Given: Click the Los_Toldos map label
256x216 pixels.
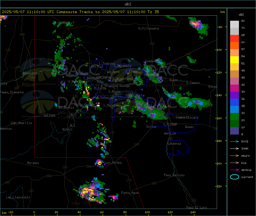Looking at the screenshot, I should tap(113, 163).
